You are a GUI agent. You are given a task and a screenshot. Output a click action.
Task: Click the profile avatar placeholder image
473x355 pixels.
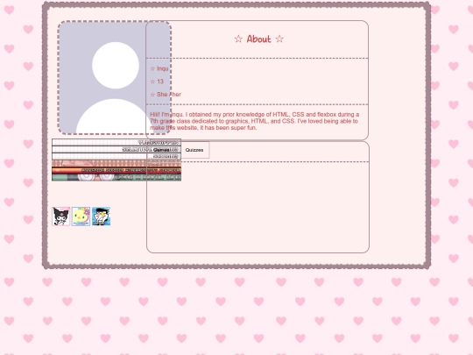[x=115, y=78]
